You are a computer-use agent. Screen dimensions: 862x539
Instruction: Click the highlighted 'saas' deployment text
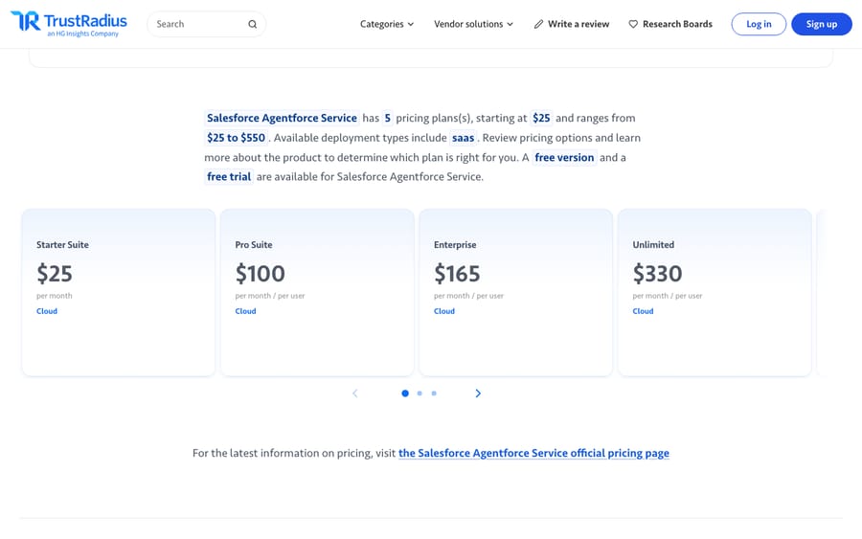[463, 137]
